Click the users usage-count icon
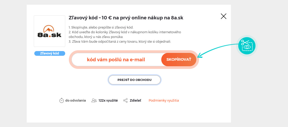 point(94,101)
